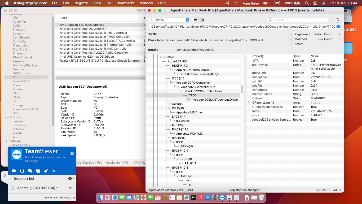Viewport: 362px width, 204px height.
Task: Open www.teamviewer.com link
Action: coord(60,197)
